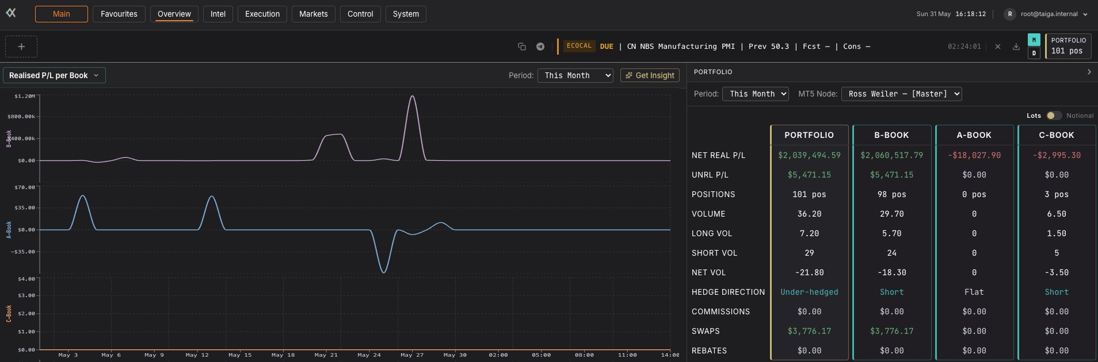
Task: Open the Realised P/L per Book dropdown
Action: coord(54,75)
